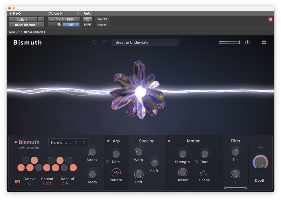Image resolution: width=281 pixels, height=200 pixels.
Task: Toggle the Arp Rate clock sync icon
Action: click(x=108, y=162)
